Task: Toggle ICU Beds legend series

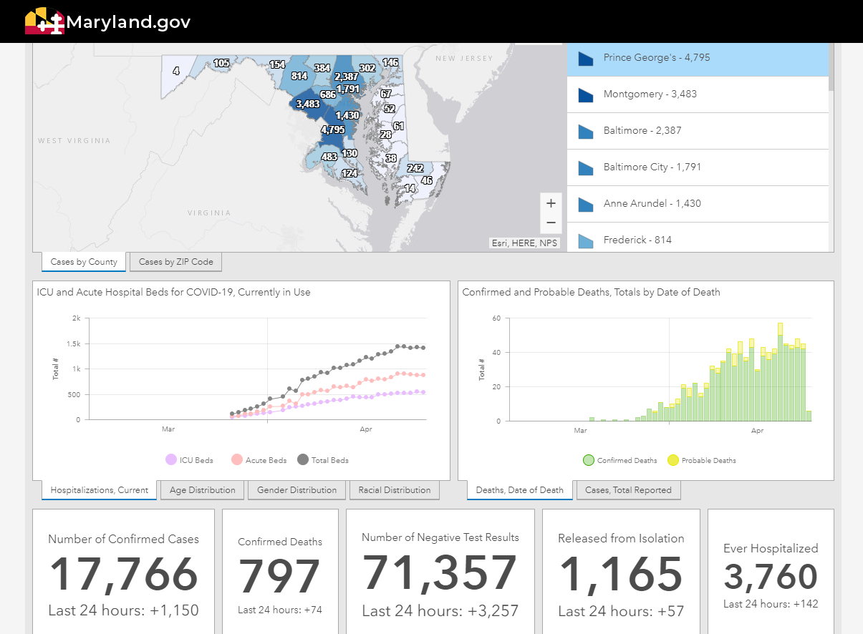Action: (171, 460)
